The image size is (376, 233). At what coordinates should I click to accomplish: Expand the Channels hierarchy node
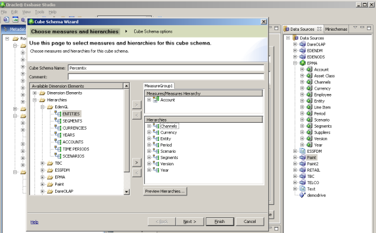(x=149, y=126)
